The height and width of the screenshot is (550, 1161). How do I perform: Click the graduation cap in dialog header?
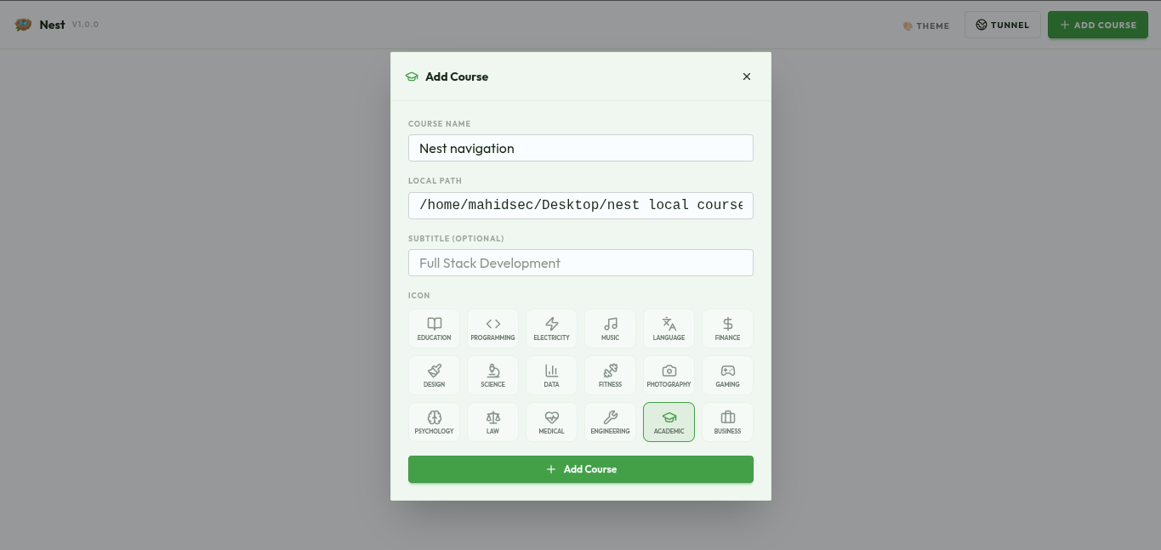(x=412, y=77)
